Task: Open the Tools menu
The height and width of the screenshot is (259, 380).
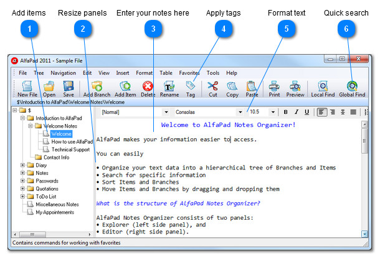Action: (x=213, y=73)
